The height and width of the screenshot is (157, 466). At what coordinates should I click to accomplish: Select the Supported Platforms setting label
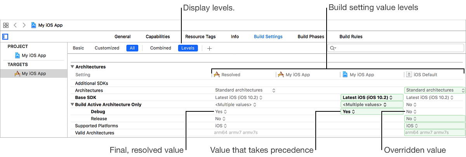96,126
